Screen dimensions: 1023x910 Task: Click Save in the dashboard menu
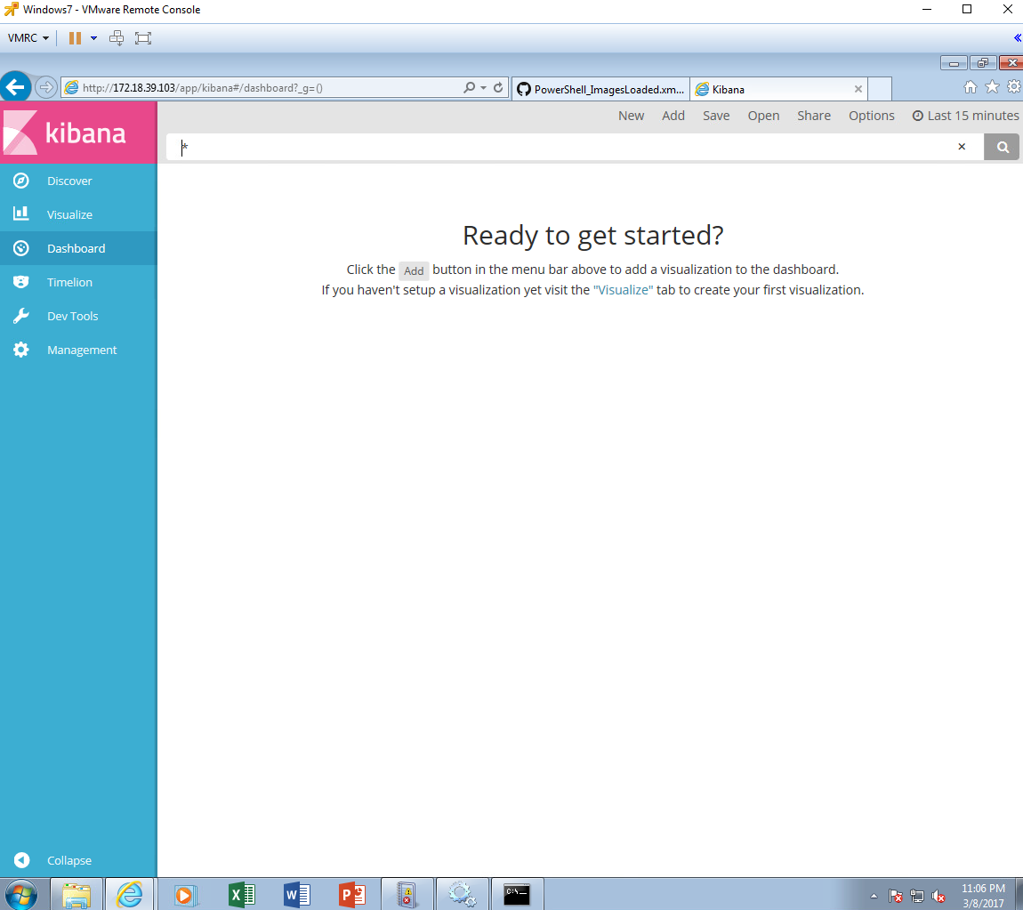tap(716, 116)
